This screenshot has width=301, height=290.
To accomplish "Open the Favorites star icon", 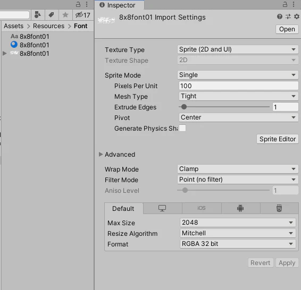I will 65,15.
